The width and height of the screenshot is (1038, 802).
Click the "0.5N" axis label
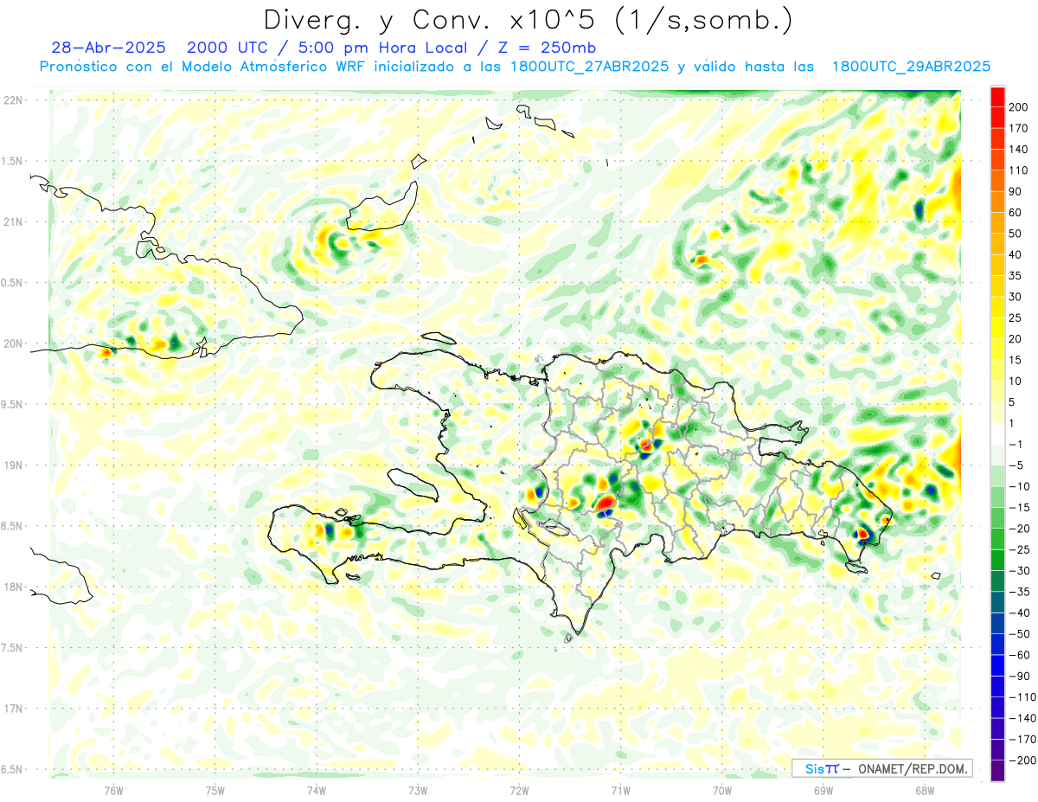tap(12, 283)
